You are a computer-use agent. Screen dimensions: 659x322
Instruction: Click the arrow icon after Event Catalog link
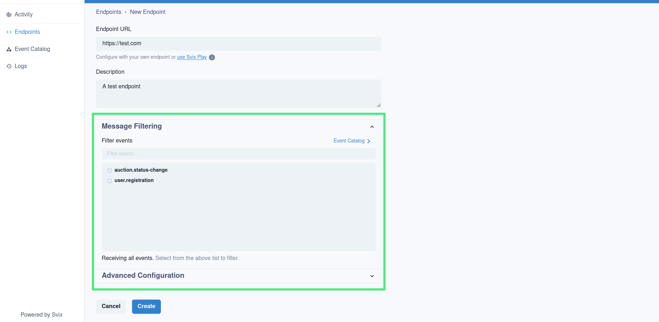coord(369,141)
